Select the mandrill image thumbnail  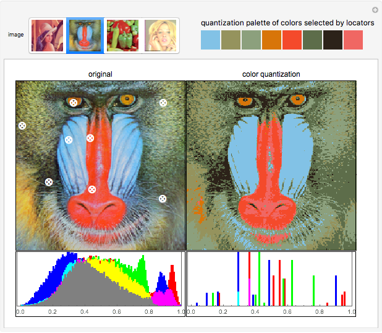pyautogui.click(x=85, y=35)
